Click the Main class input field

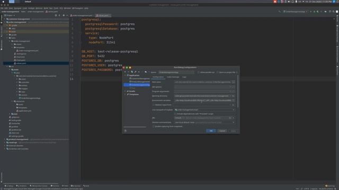click(x=202, y=82)
